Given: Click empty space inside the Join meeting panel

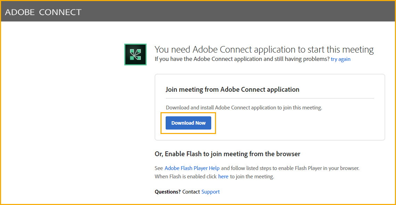Looking at the screenshot, I should coord(298,123).
